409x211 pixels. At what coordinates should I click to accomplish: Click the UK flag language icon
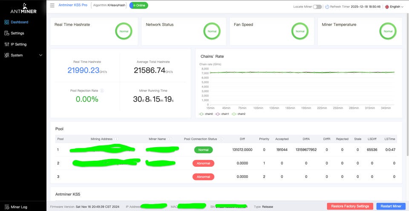point(387,7)
